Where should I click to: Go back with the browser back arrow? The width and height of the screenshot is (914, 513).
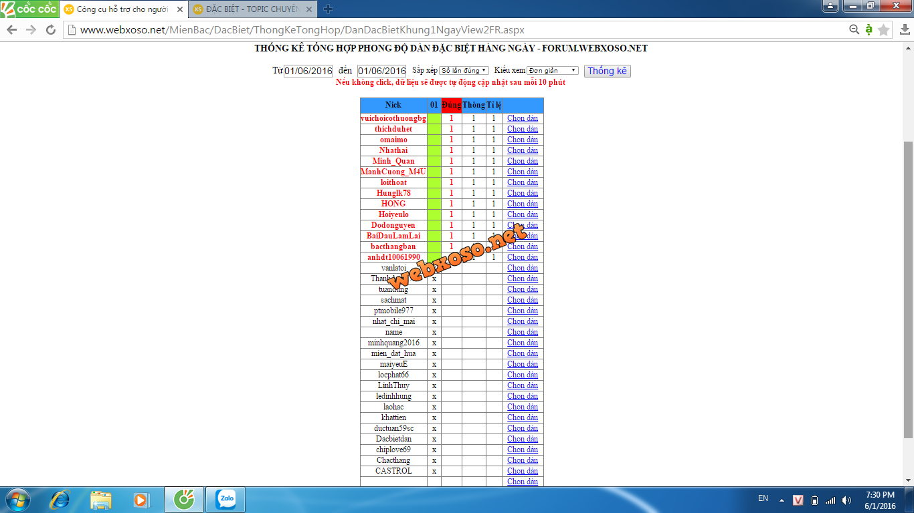tap(11, 30)
